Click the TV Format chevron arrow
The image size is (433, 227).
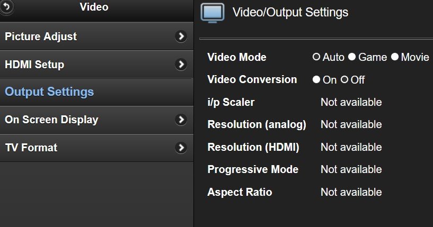[x=181, y=148]
